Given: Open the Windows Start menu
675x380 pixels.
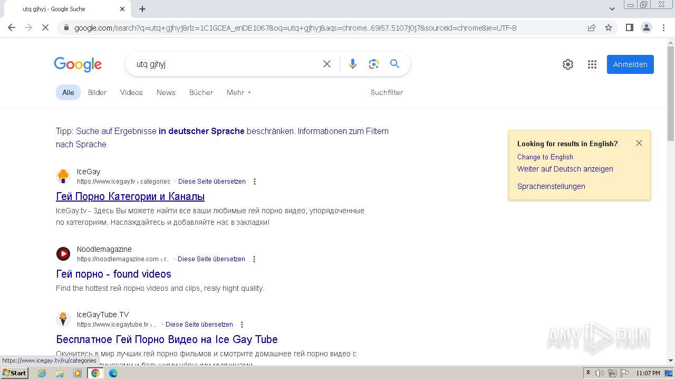Looking at the screenshot, I should (14, 373).
